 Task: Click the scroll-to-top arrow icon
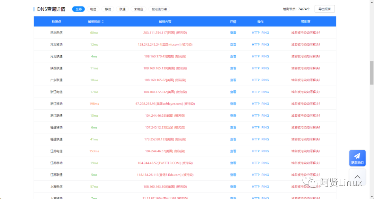357,177
